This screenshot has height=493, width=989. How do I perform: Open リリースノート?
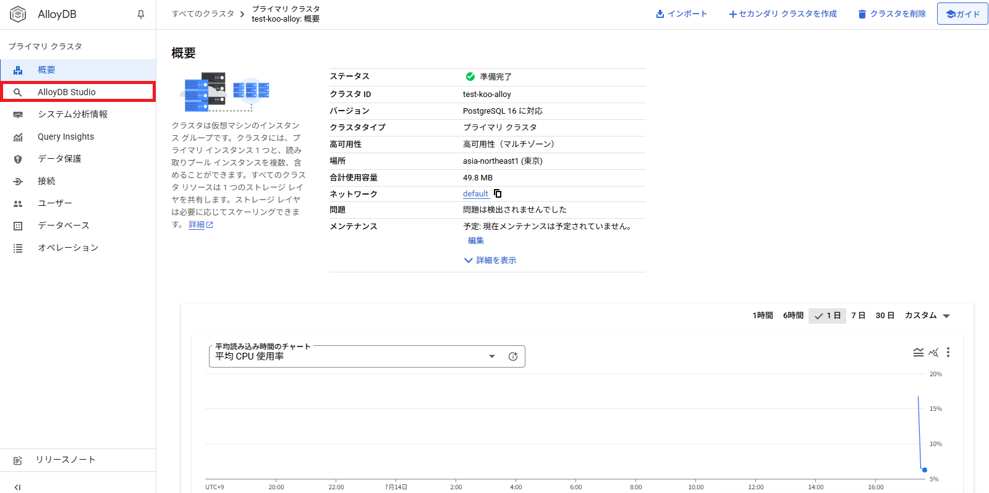click(78, 460)
